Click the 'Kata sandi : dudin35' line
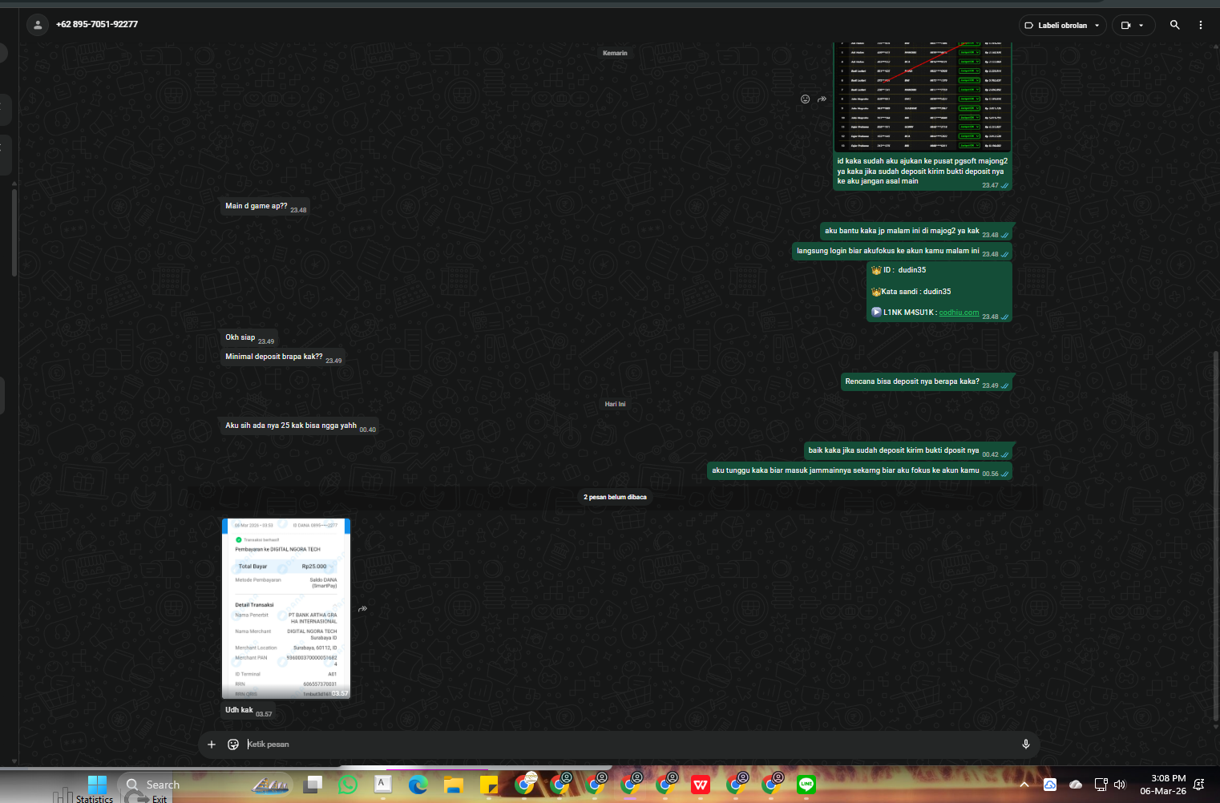The image size is (1220, 803). click(911, 292)
